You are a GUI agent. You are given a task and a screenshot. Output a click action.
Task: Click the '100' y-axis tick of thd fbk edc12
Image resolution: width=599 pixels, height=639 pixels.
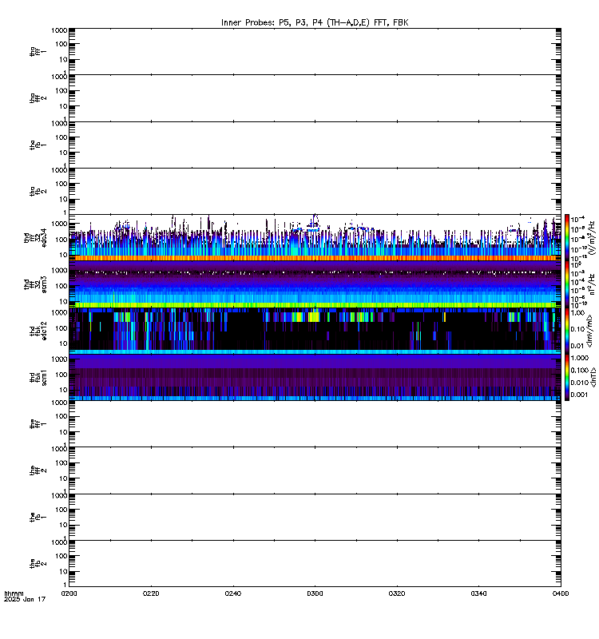[x=61, y=328]
